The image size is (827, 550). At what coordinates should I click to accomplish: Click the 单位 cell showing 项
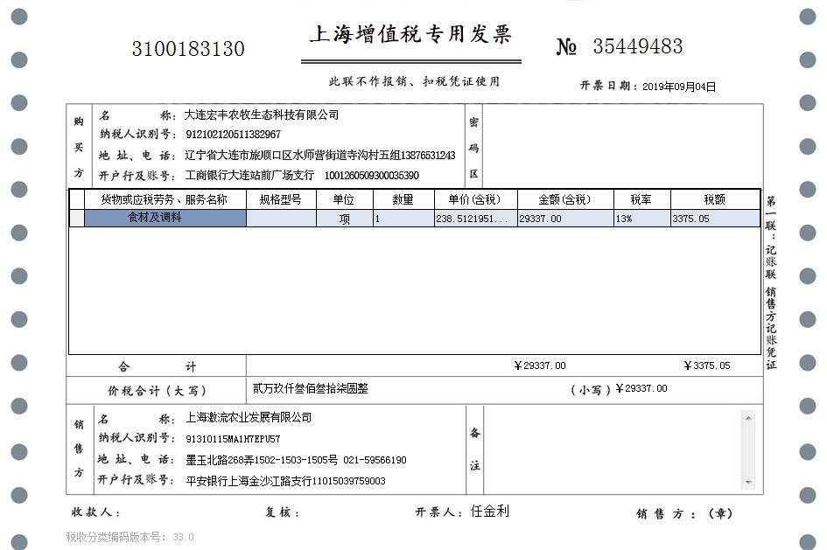(x=345, y=219)
